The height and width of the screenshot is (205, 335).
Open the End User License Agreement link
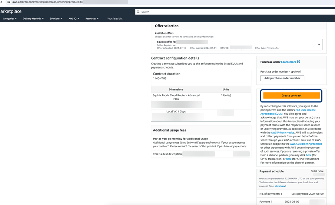coord(288,112)
